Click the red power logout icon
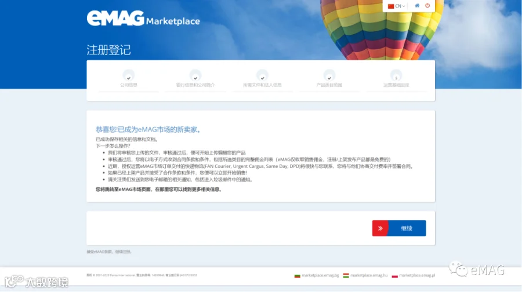This screenshot has width=522, height=292. pos(427,6)
